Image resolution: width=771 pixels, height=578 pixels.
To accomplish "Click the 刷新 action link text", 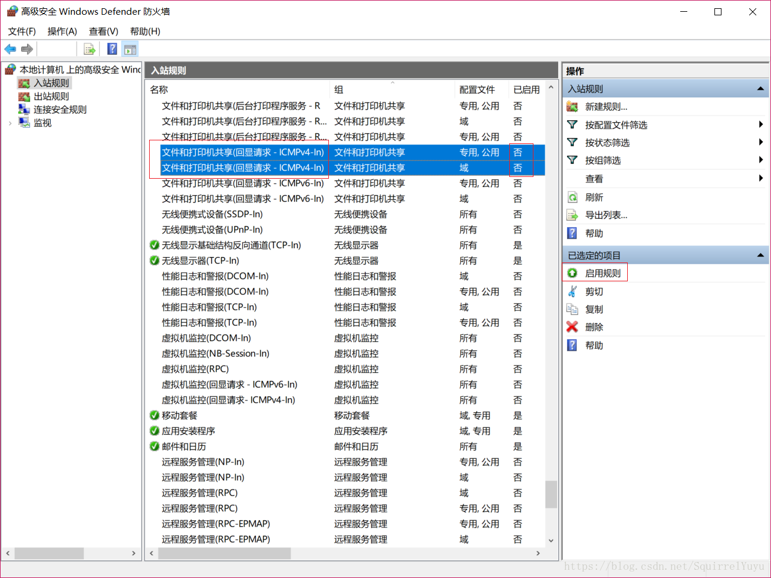I will 594,197.
